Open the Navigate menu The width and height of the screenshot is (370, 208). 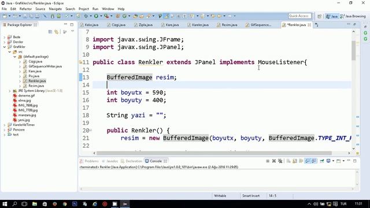pos(55,9)
